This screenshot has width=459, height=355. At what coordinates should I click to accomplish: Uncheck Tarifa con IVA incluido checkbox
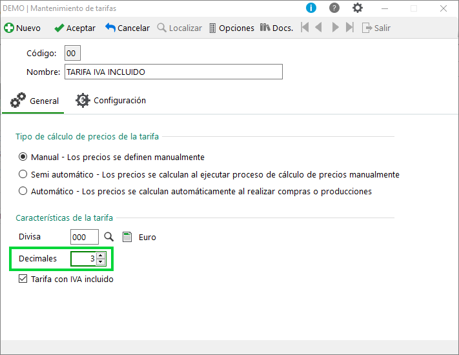(23, 279)
